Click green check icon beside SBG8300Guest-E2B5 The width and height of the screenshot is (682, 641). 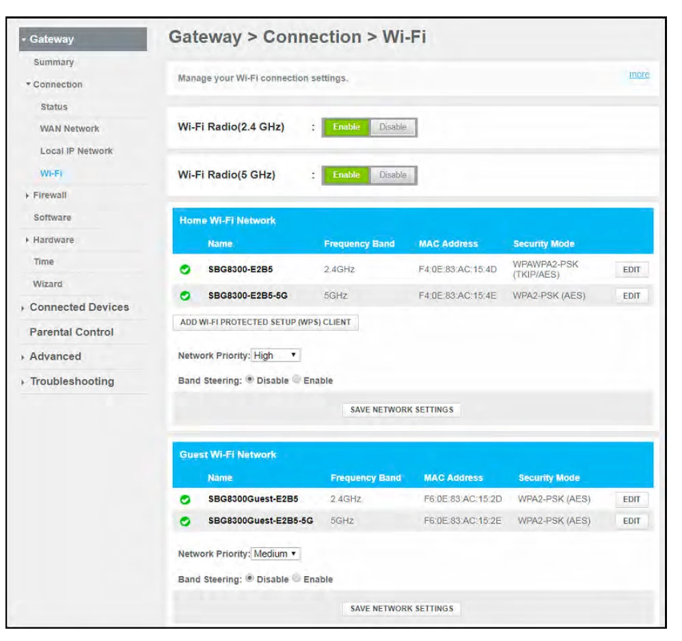(x=185, y=500)
